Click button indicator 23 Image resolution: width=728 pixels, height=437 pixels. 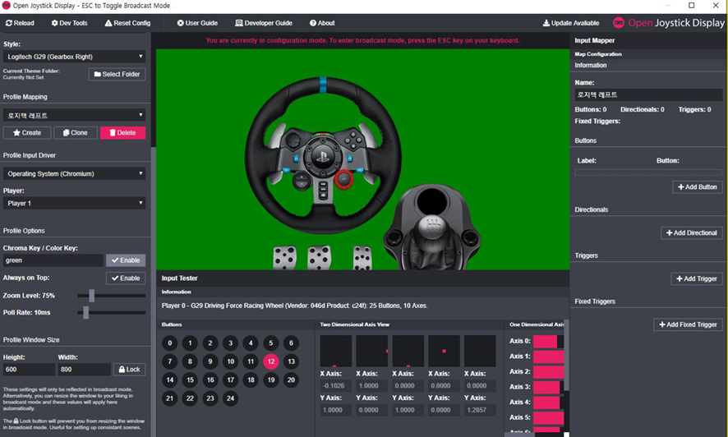point(210,398)
